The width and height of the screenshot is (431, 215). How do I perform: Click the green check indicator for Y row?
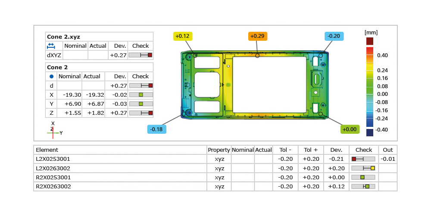pos(141,104)
